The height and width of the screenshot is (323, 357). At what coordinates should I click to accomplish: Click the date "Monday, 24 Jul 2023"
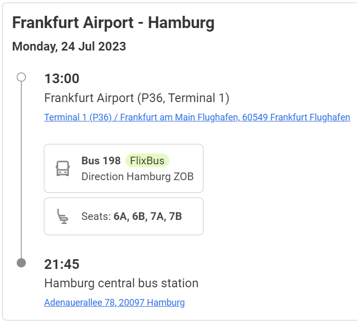(x=69, y=46)
